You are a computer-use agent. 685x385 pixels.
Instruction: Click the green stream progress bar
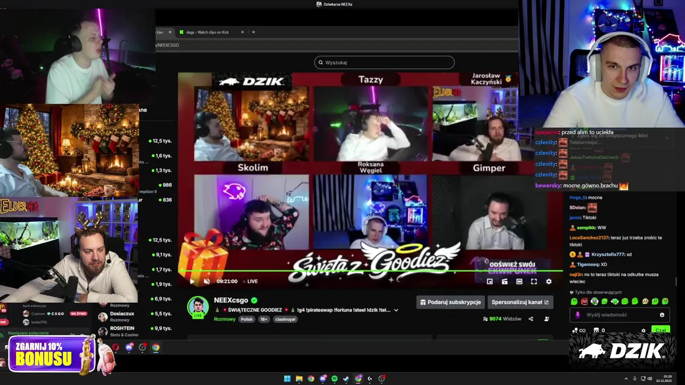[371, 271]
